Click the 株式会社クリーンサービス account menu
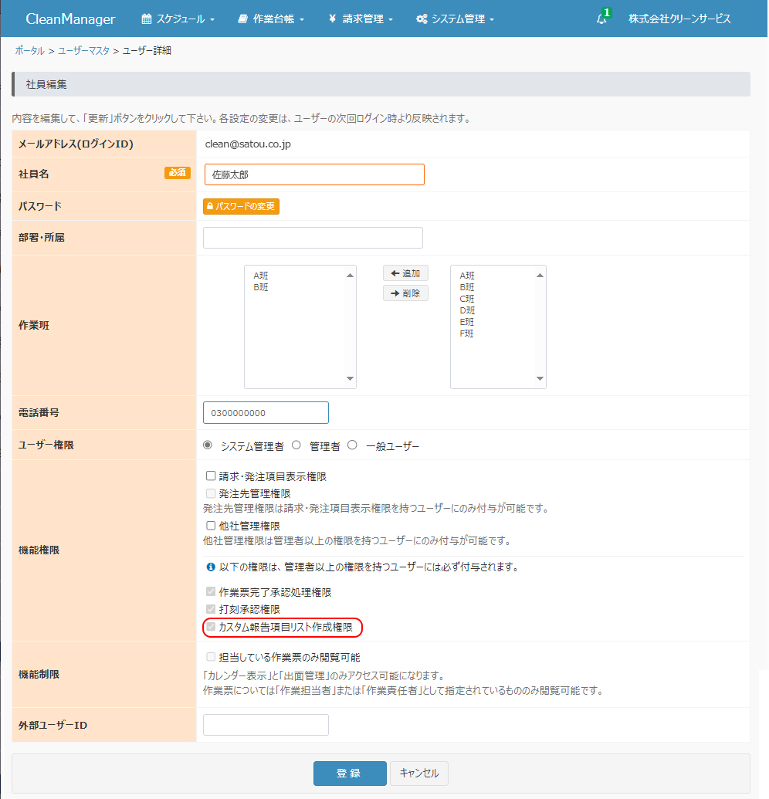The height and width of the screenshot is (799, 769). (x=679, y=19)
